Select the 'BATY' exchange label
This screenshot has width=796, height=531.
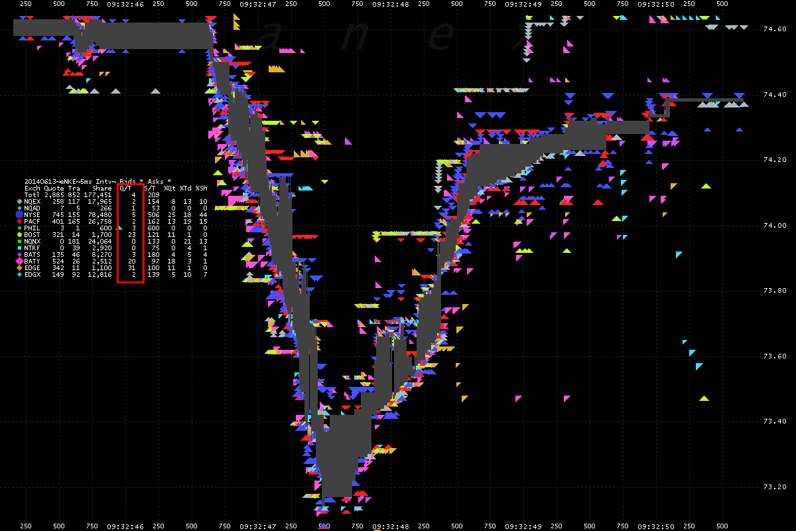pyautogui.click(x=33, y=261)
